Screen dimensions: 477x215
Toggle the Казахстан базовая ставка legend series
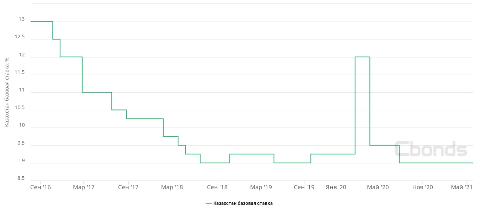tap(243, 203)
